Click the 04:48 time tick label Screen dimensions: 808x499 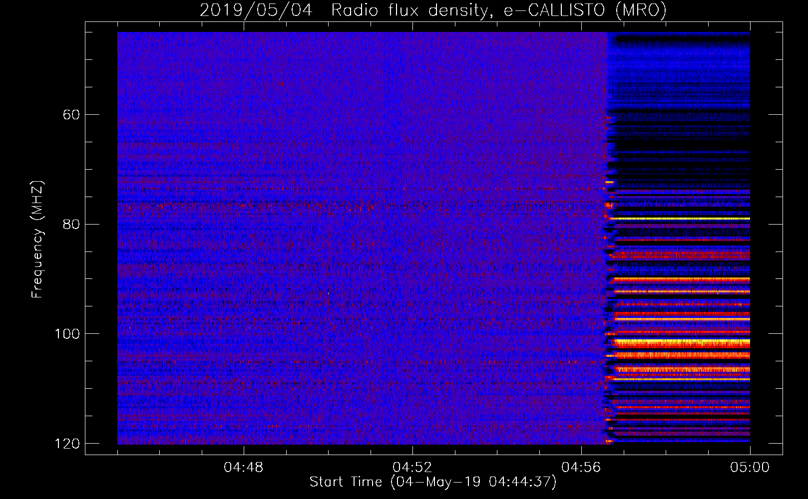243,468
